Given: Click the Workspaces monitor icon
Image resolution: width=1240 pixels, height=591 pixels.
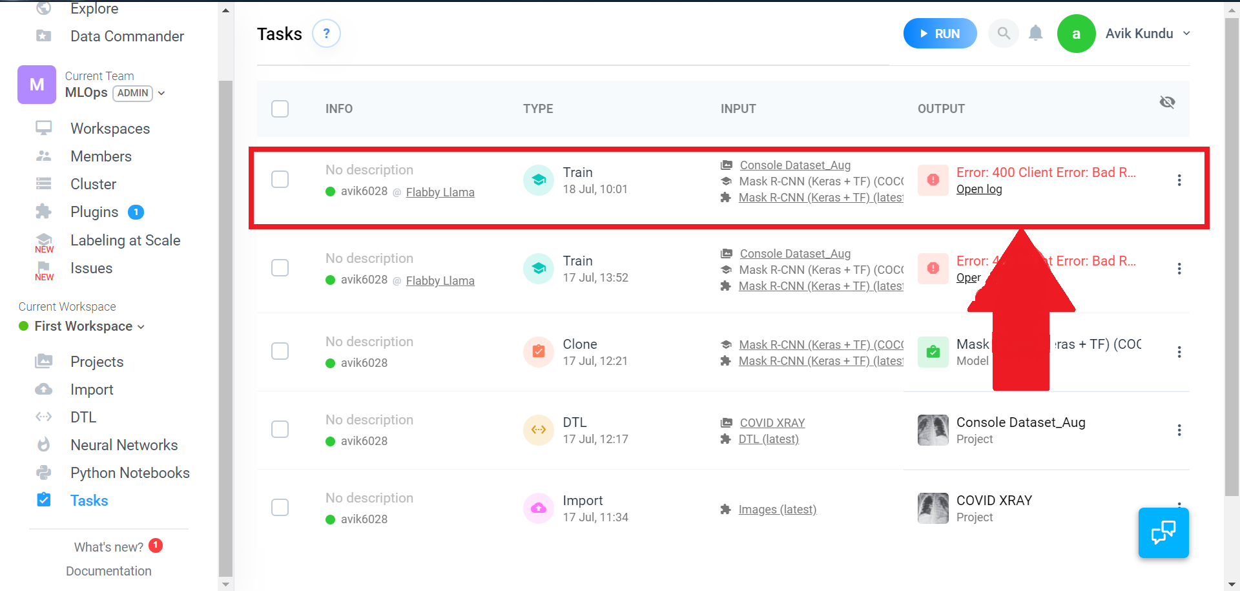Looking at the screenshot, I should (x=43, y=128).
